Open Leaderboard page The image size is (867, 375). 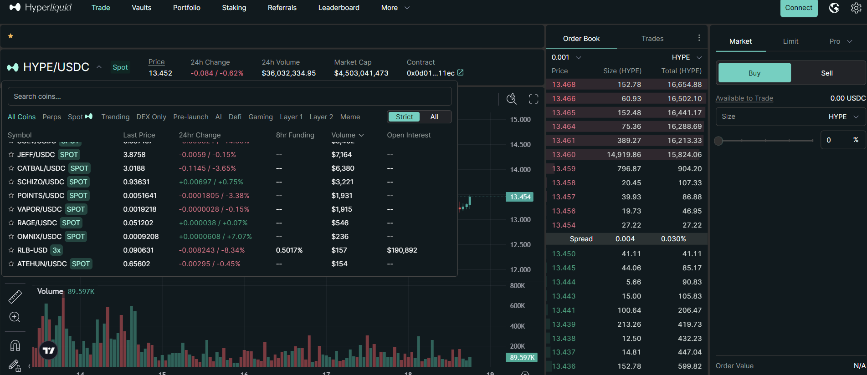coord(339,8)
